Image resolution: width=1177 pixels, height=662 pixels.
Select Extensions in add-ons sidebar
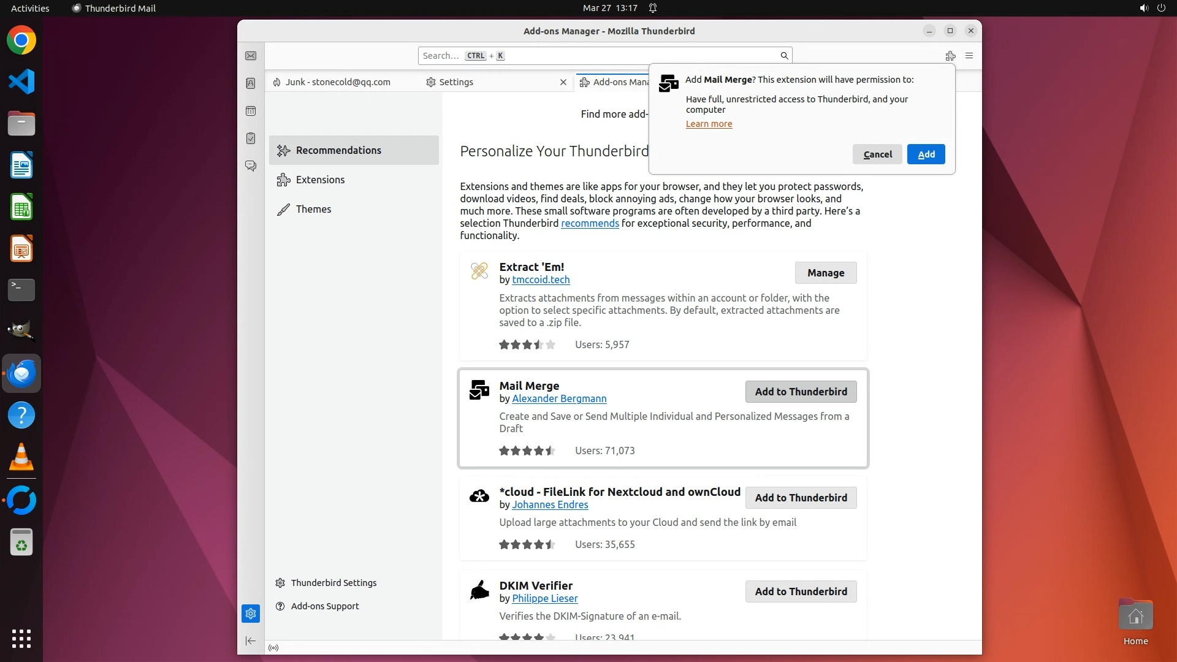coord(320,180)
